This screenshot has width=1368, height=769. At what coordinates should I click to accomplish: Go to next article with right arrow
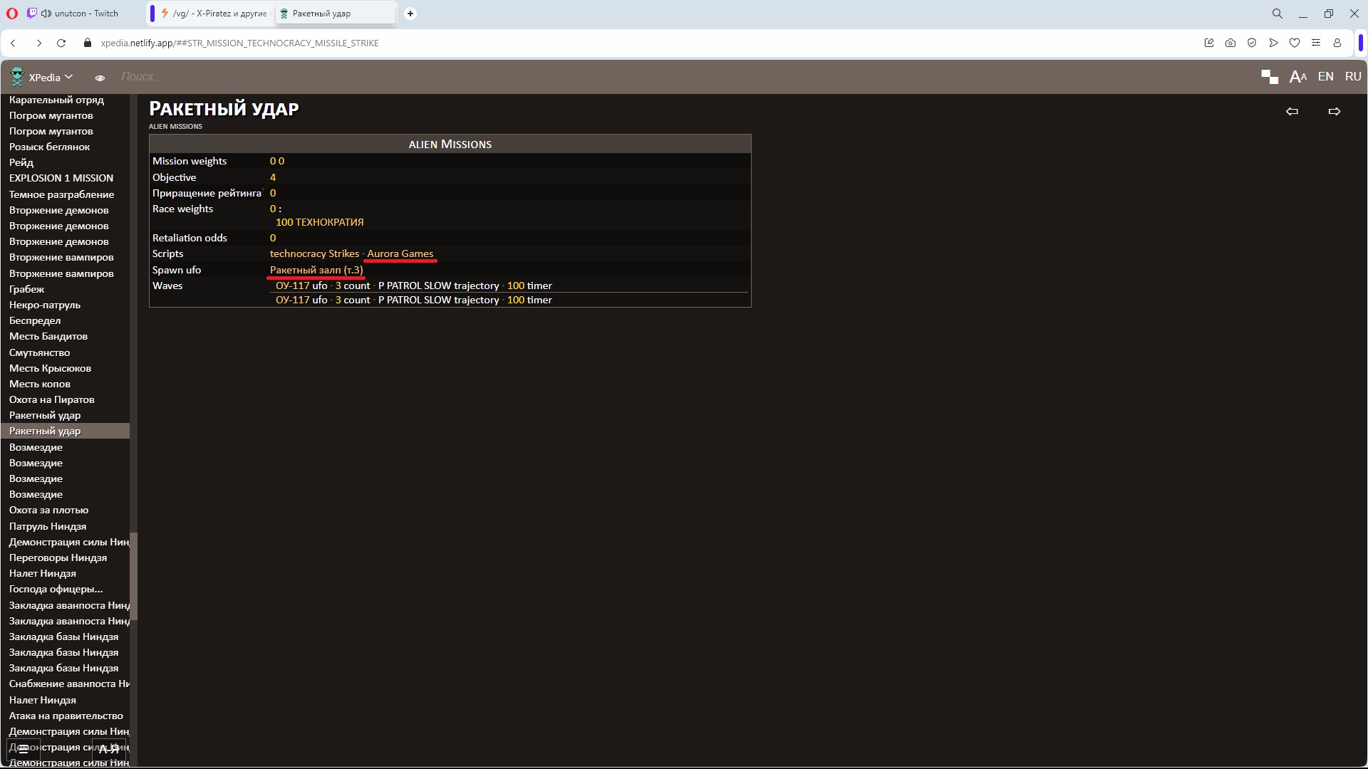tap(1335, 111)
